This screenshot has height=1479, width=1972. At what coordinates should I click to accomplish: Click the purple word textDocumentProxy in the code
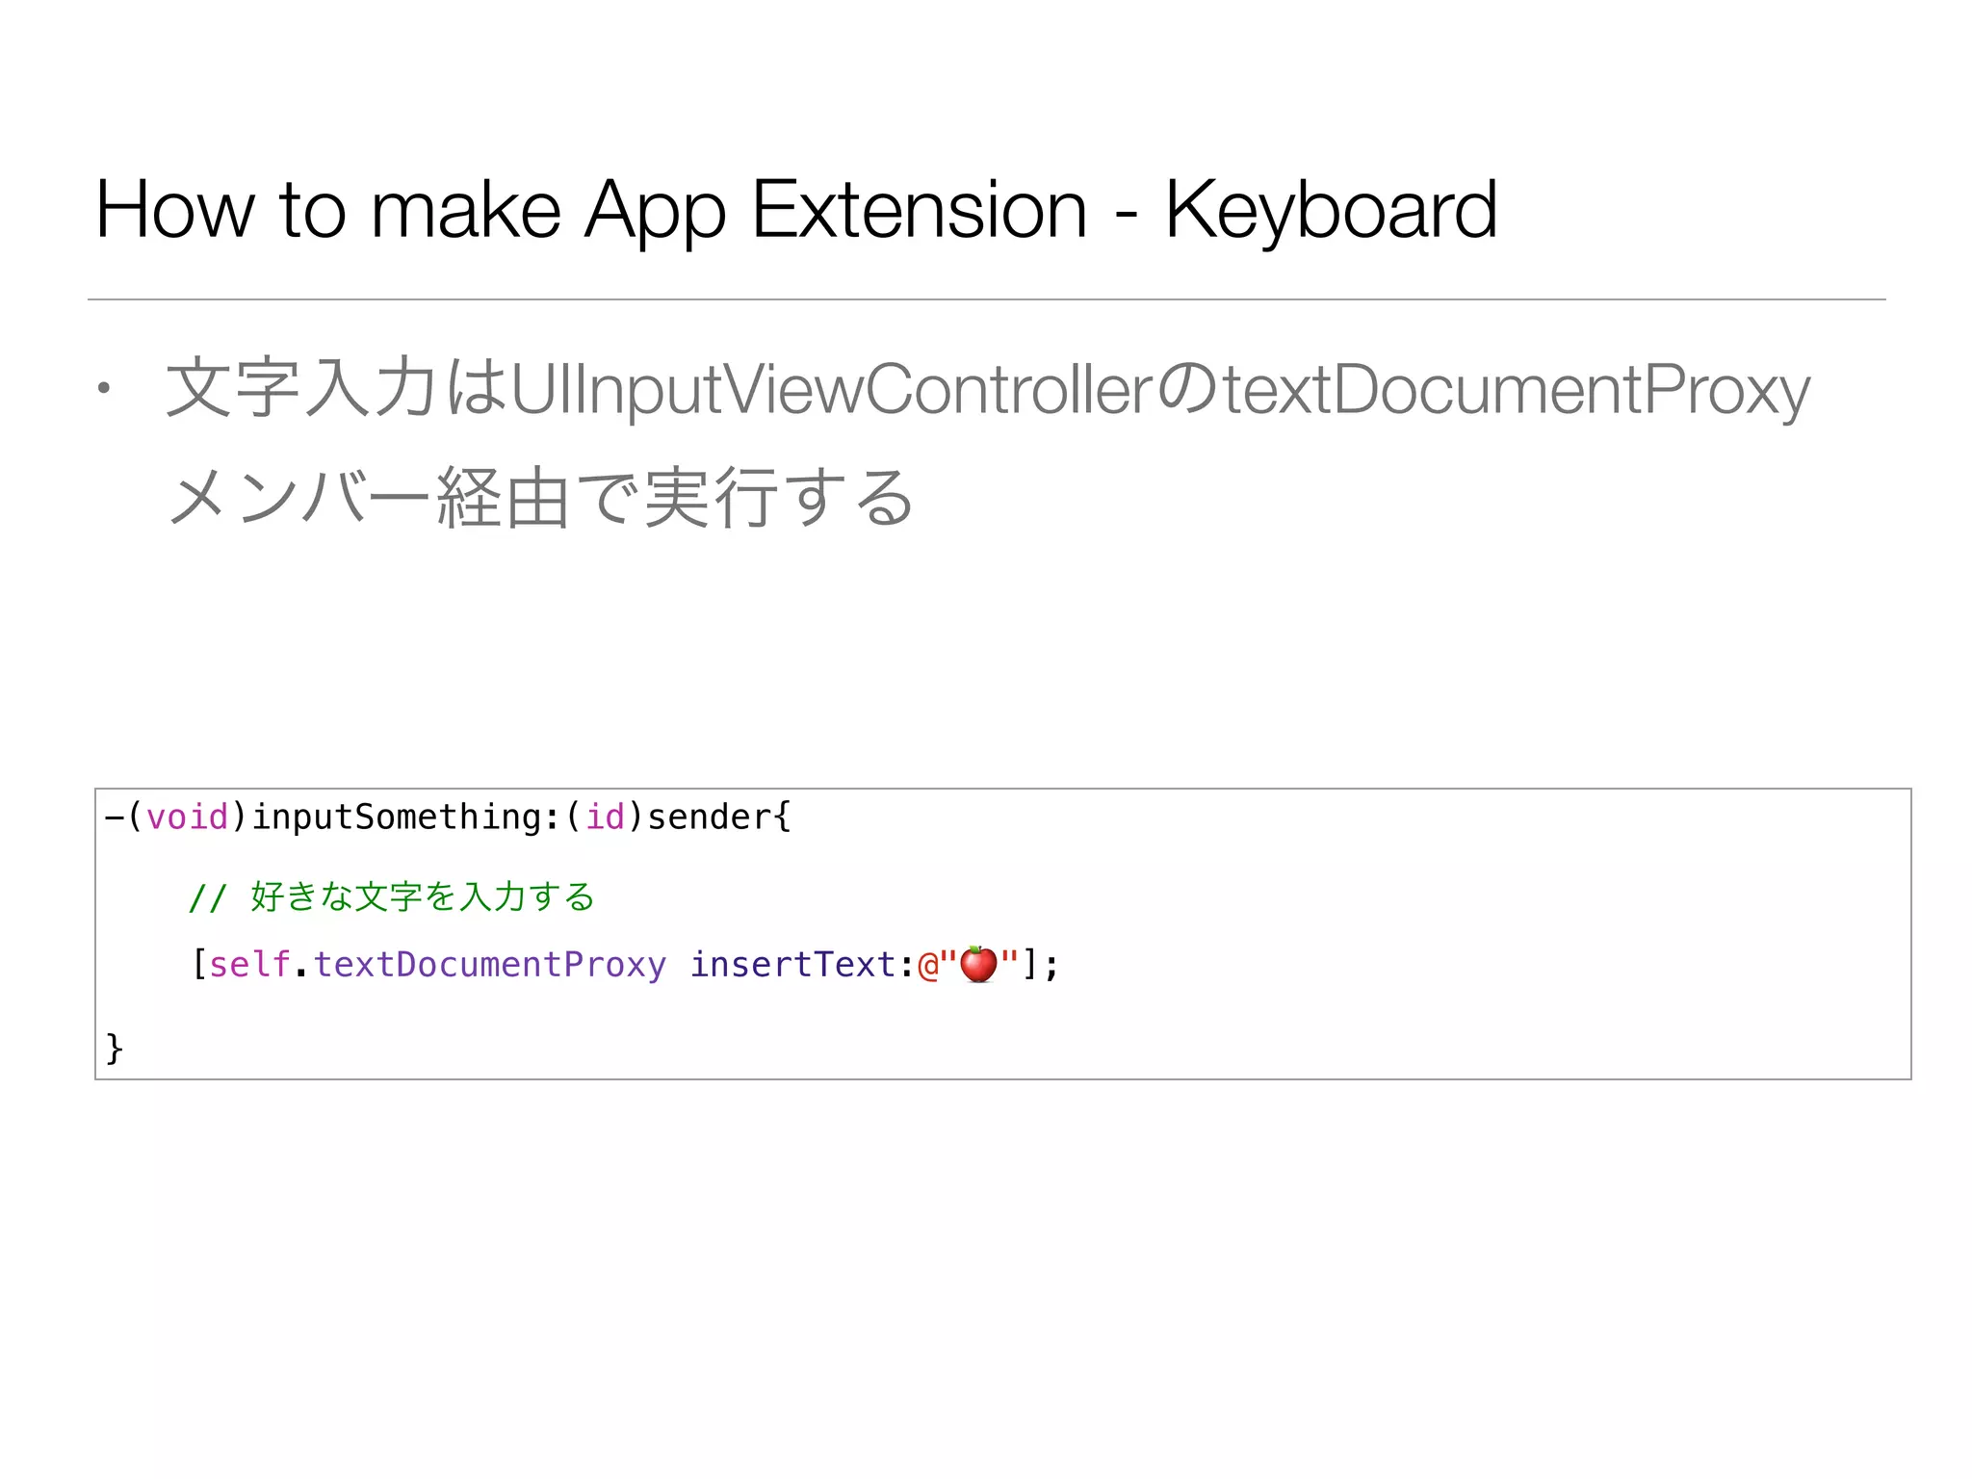490,965
